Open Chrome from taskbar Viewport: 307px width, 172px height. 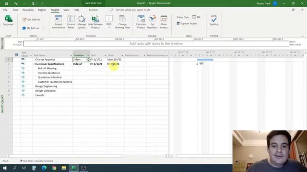pyautogui.click(x=54, y=168)
